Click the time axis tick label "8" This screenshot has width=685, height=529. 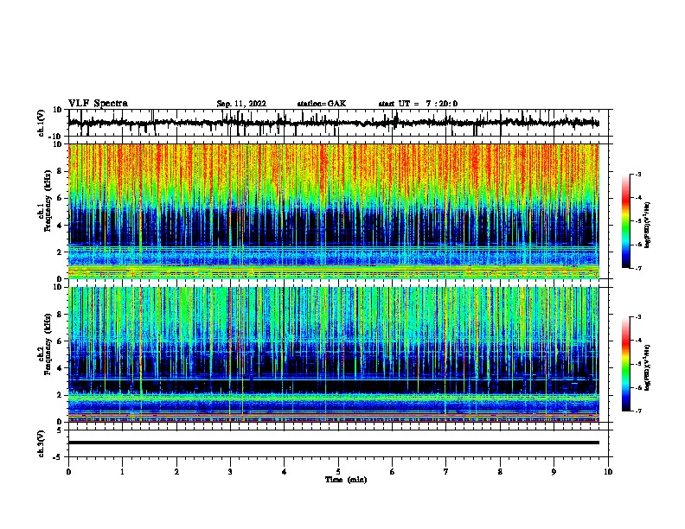click(500, 472)
